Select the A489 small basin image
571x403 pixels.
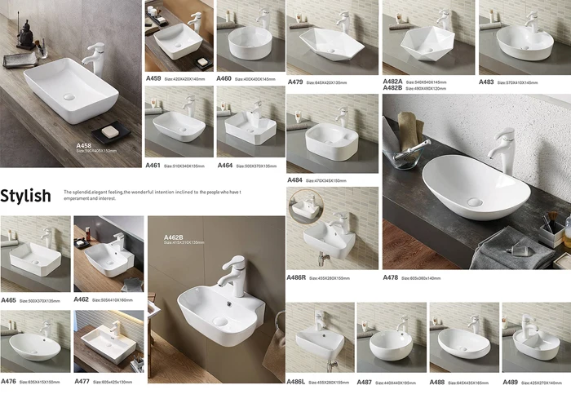[537, 337]
